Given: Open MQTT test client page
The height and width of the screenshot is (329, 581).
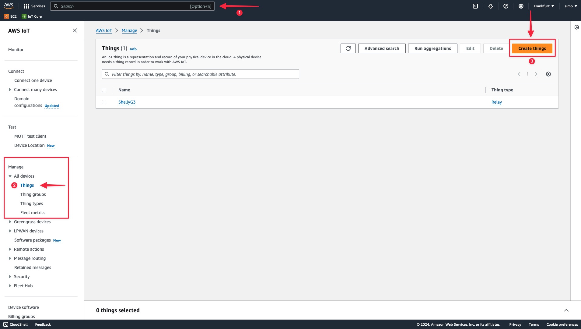Looking at the screenshot, I should pyautogui.click(x=30, y=136).
